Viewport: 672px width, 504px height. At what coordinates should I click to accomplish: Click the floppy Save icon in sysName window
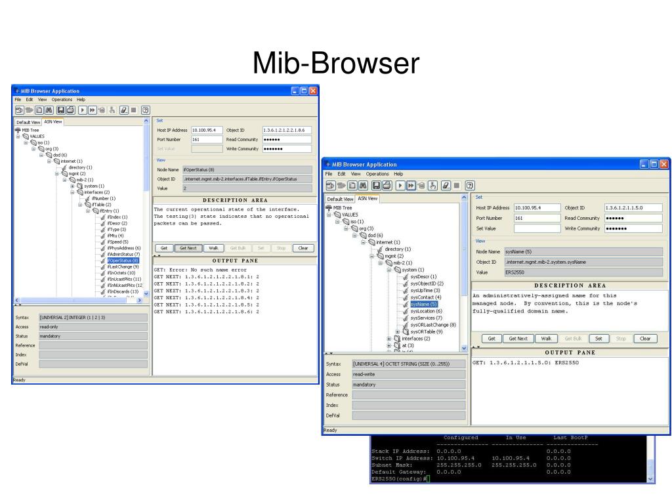[376, 186]
